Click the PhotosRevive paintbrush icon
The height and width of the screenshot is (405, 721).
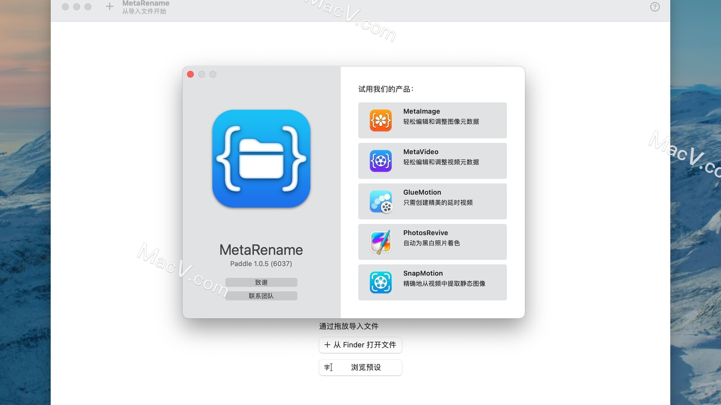tap(380, 242)
